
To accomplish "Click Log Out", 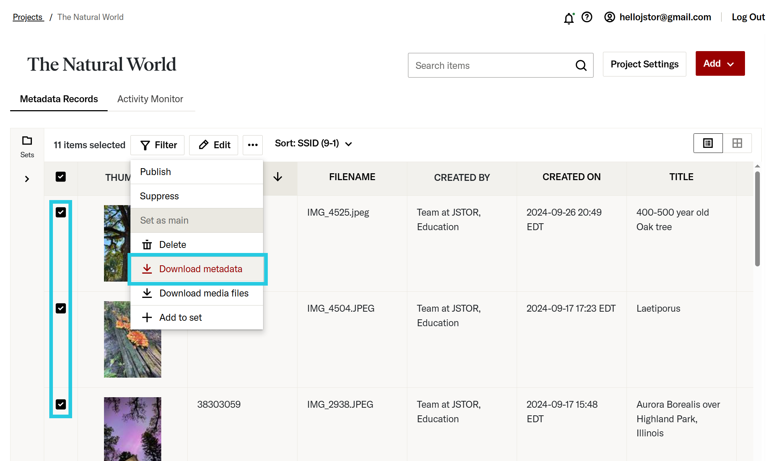I will (x=748, y=17).
